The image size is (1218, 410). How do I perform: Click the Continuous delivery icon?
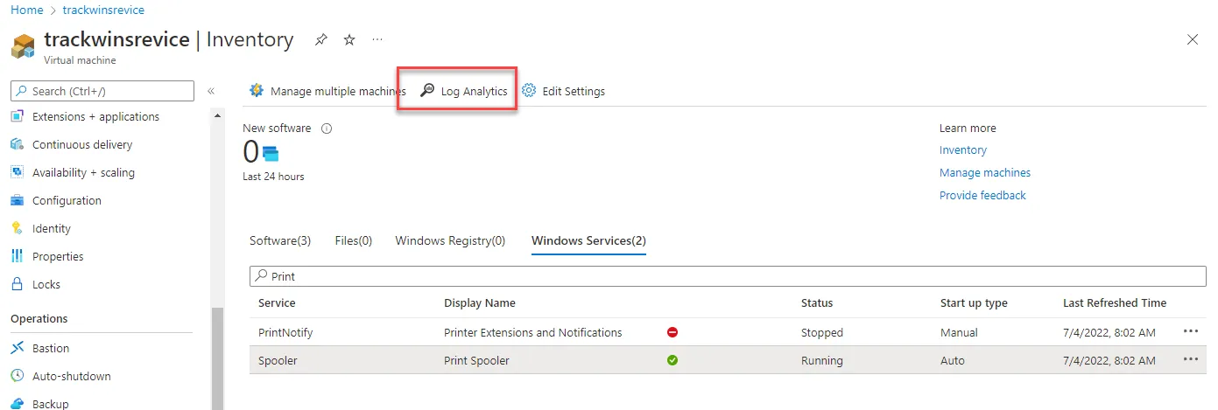pos(17,144)
